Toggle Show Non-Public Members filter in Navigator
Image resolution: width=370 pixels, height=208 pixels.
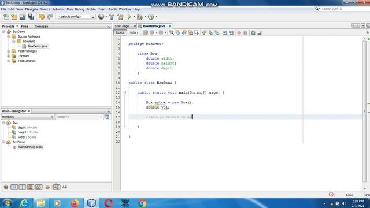(31, 187)
